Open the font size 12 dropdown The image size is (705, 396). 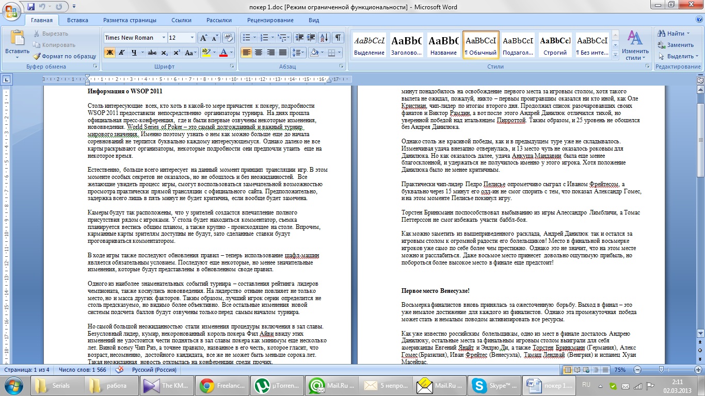click(x=193, y=38)
